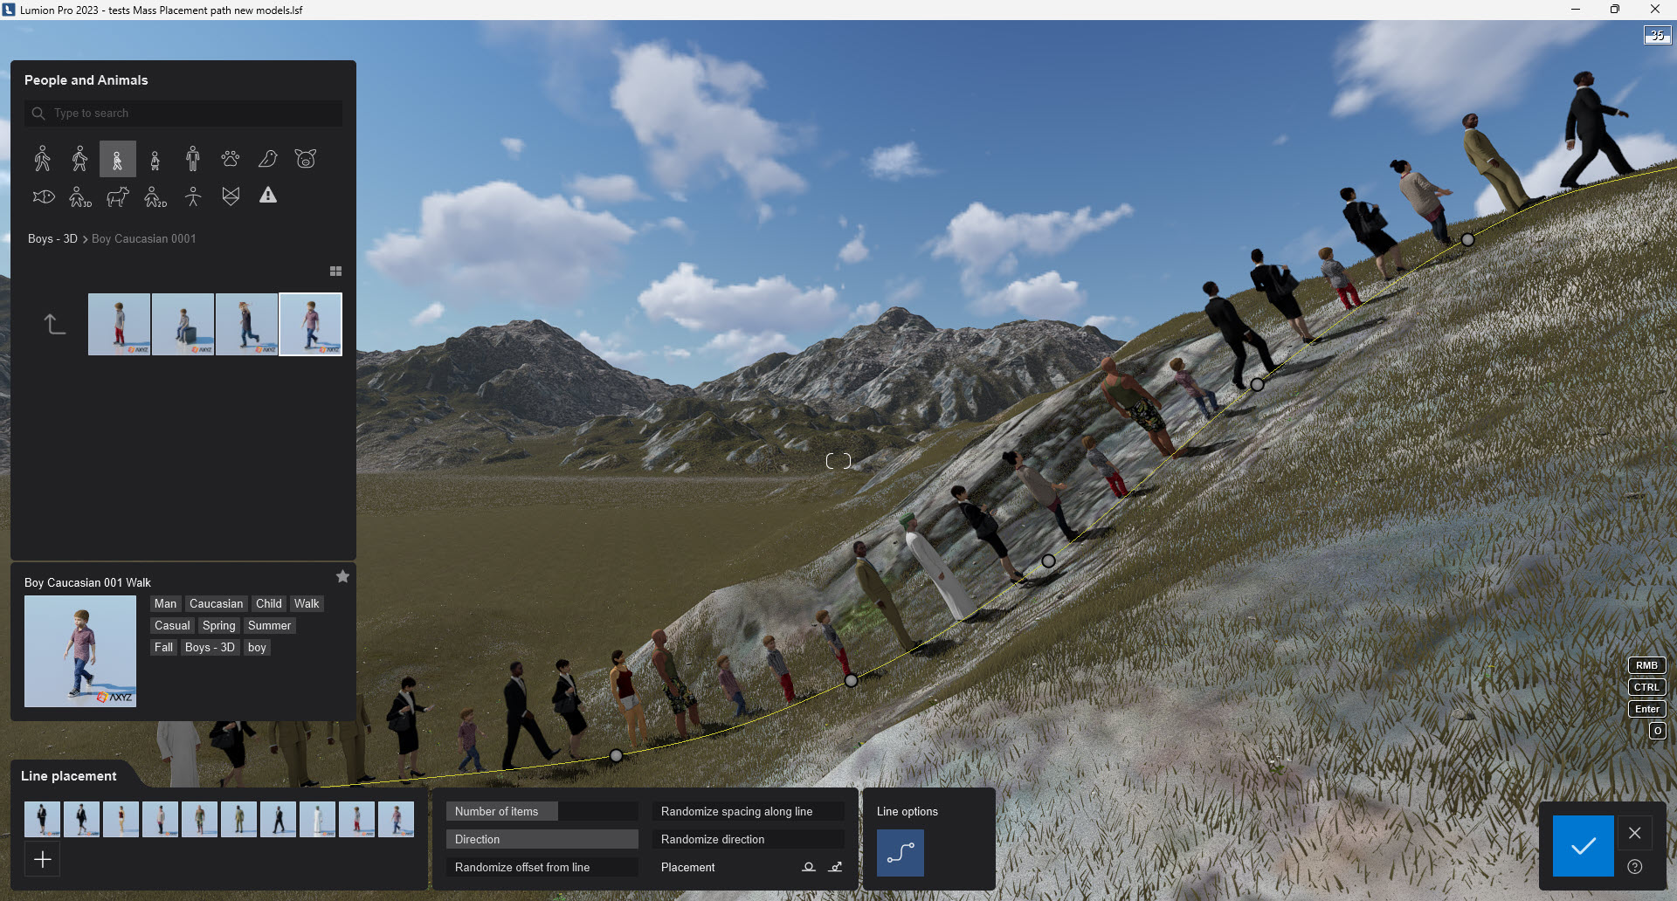Click the Caucasian tag label

click(216, 603)
